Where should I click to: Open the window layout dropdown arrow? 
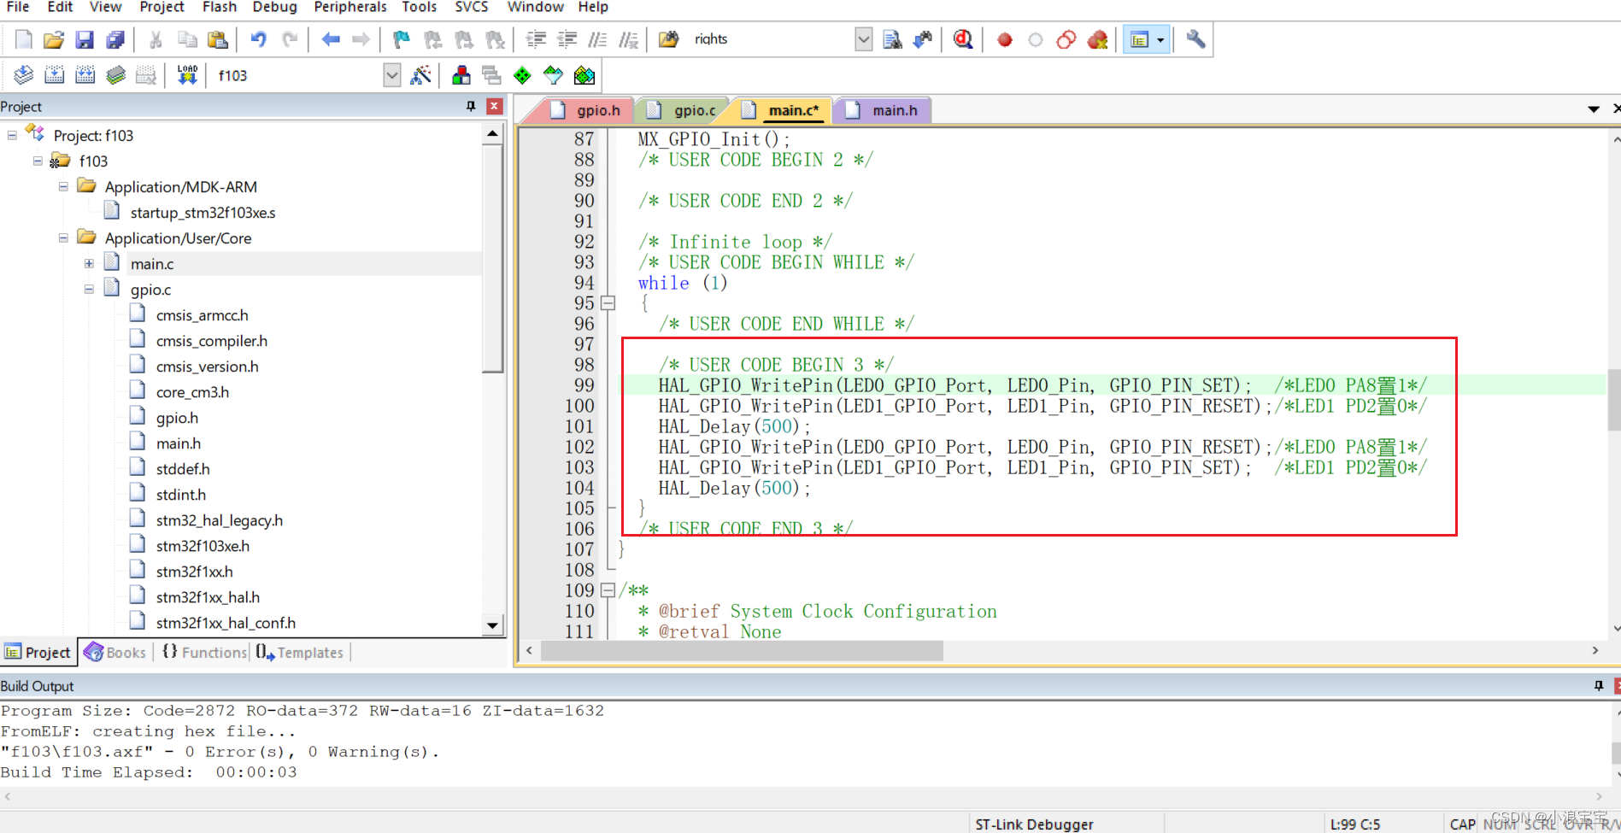click(1160, 39)
